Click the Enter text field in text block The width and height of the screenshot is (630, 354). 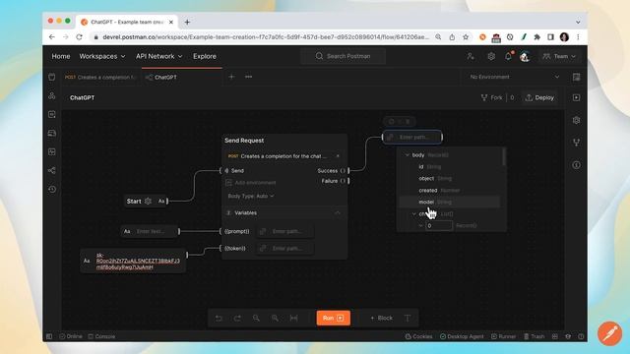tap(150, 231)
